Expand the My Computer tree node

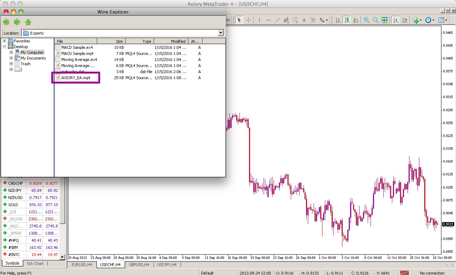(11, 52)
